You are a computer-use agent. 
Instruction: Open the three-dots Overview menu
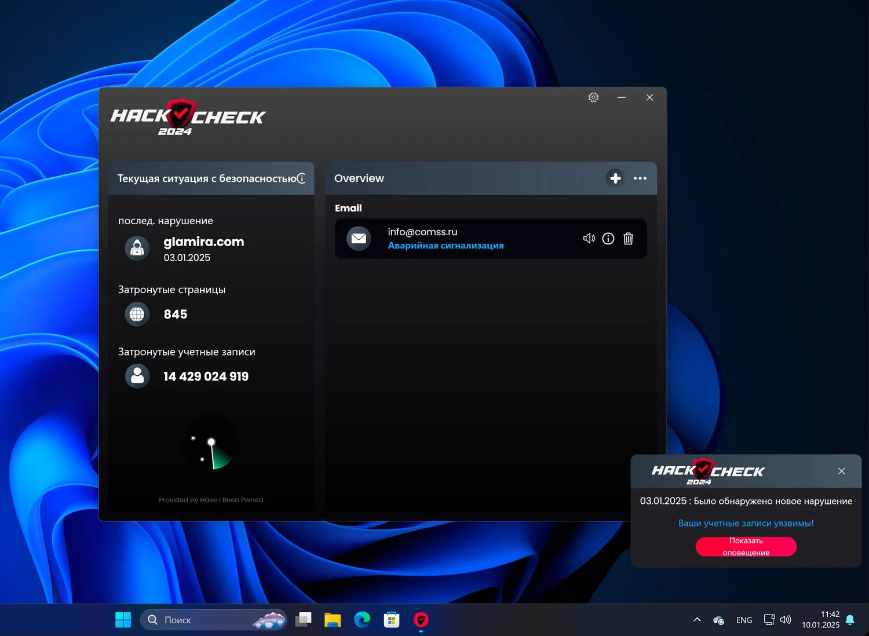tap(640, 178)
